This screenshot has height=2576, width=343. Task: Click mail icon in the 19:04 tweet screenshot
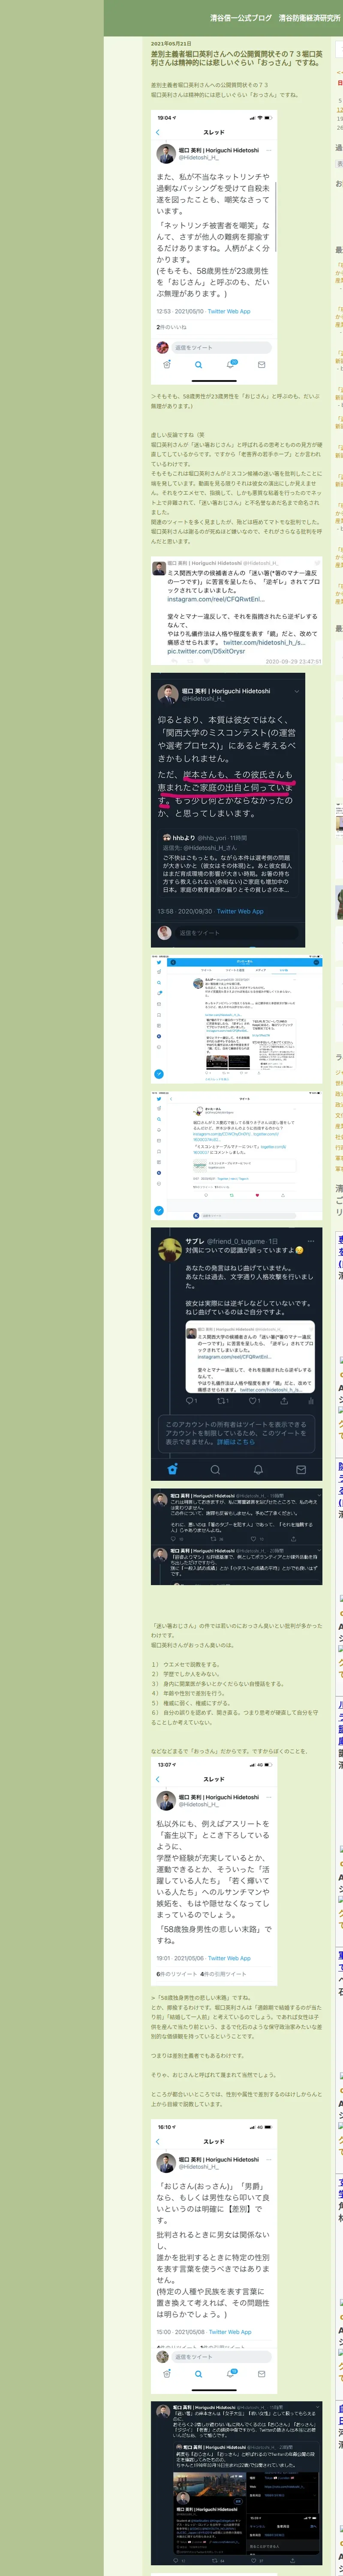(262, 365)
